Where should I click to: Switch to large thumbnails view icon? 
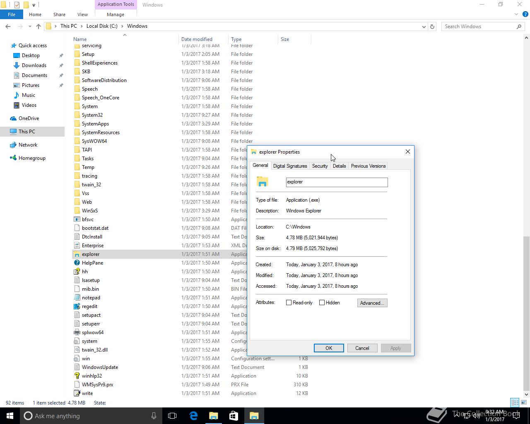(x=524, y=402)
